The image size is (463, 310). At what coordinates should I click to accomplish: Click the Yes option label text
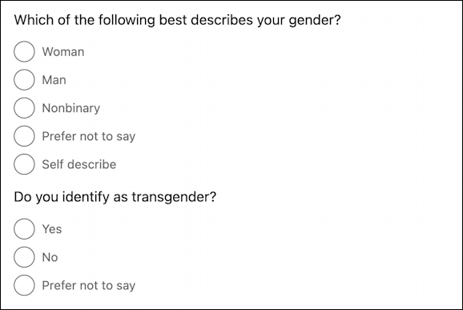pyautogui.click(x=52, y=229)
